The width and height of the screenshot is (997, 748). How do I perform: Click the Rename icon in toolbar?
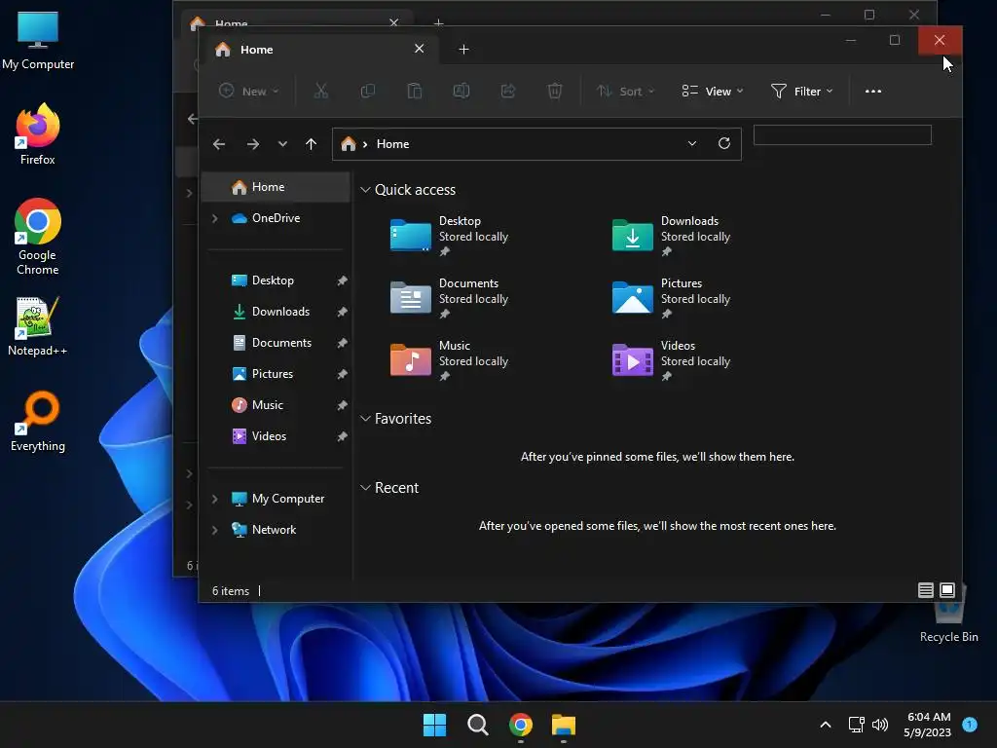click(x=461, y=91)
